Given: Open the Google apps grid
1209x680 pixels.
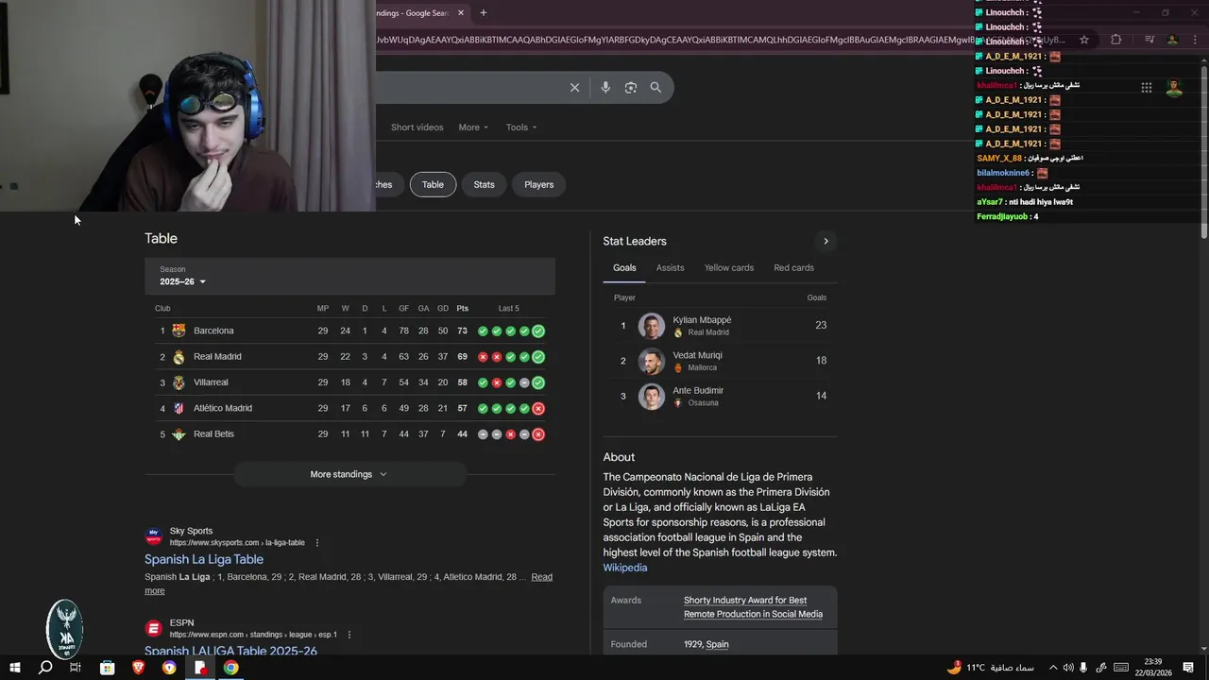Looking at the screenshot, I should coord(1147,88).
